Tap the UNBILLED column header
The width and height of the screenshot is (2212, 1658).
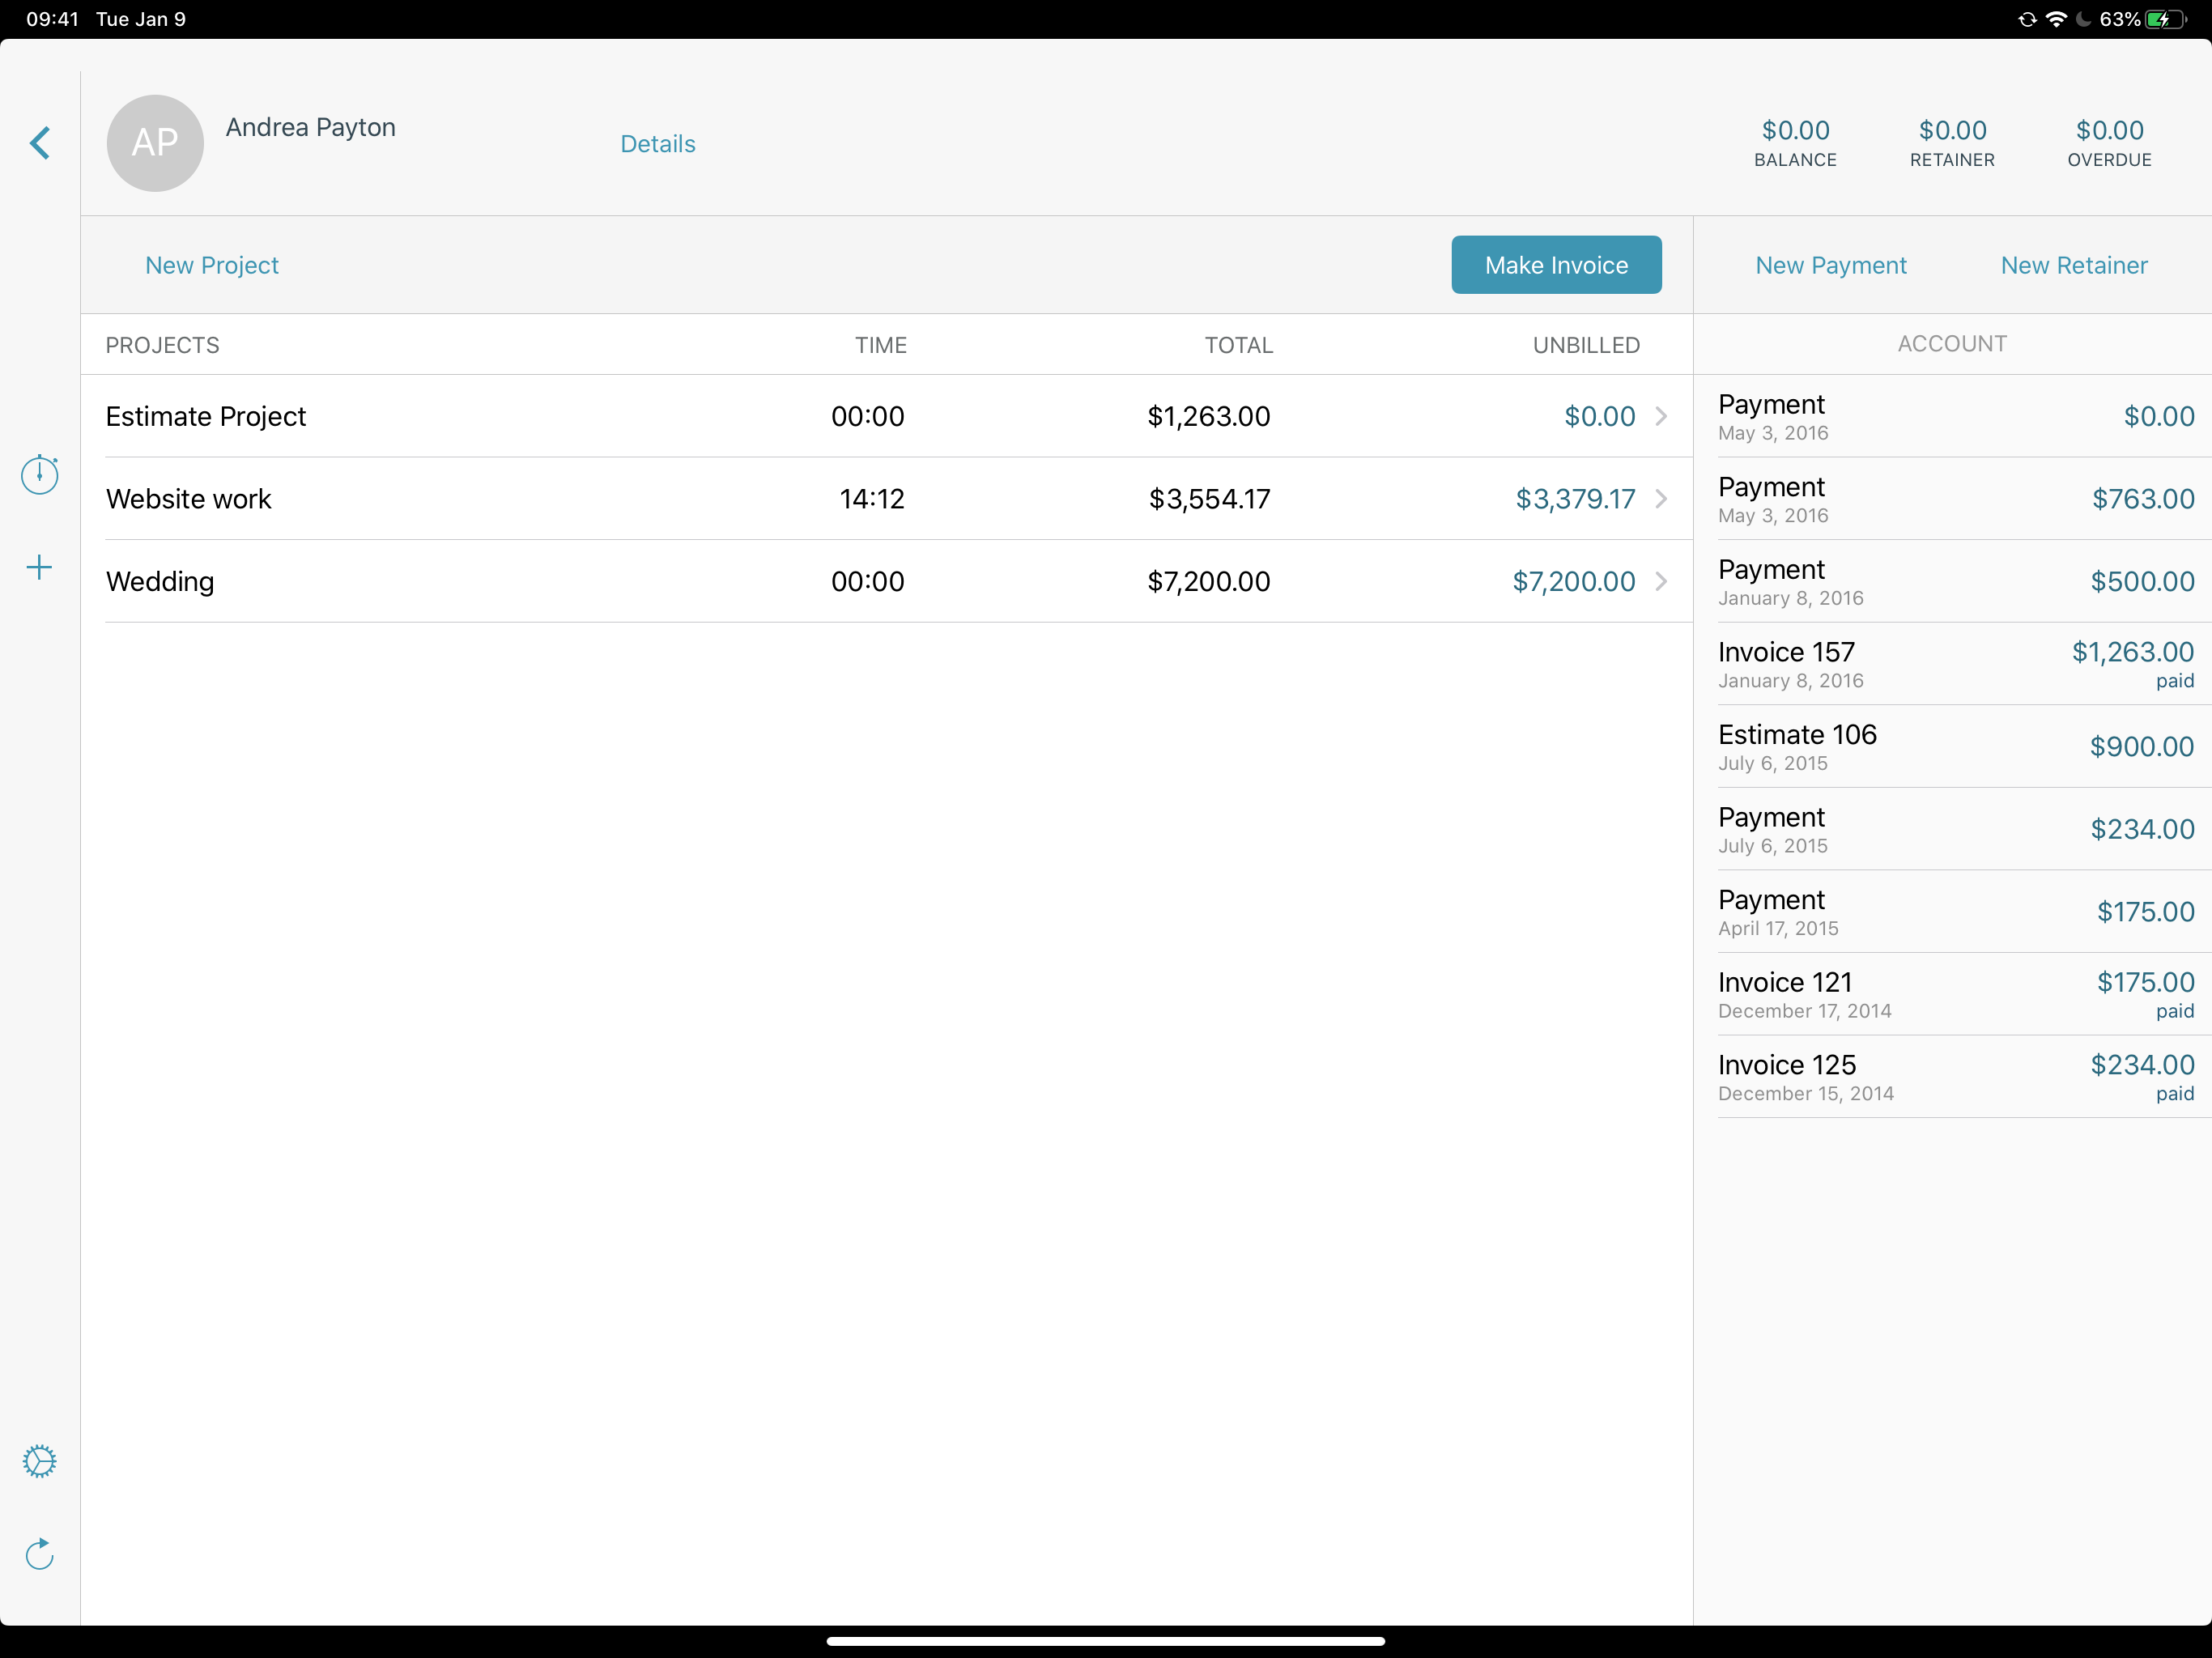(1586, 345)
